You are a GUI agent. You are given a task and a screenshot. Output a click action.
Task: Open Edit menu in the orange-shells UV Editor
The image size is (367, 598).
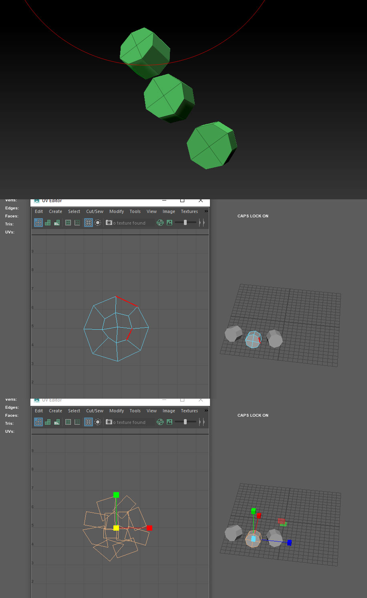[39, 411]
